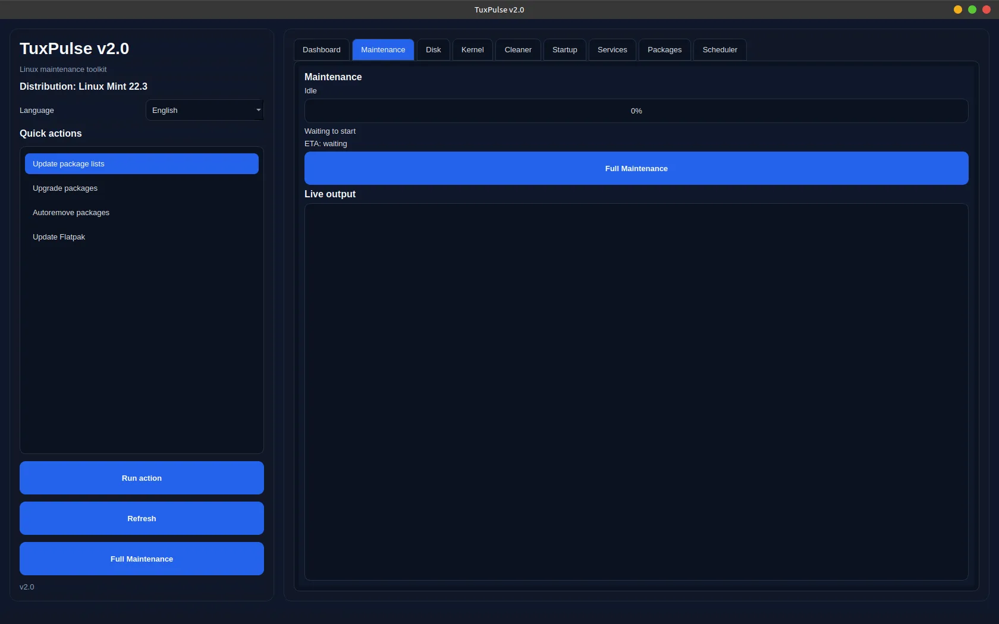Image resolution: width=999 pixels, height=624 pixels.
Task: Go to the Cleaner tab
Action: pyautogui.click(x=517, y=50)
